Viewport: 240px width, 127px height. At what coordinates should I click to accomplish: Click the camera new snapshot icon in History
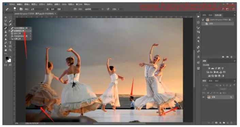tap(227, 57)
